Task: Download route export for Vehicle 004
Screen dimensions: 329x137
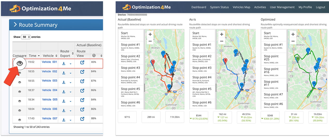Action: (x=64, y=92)
